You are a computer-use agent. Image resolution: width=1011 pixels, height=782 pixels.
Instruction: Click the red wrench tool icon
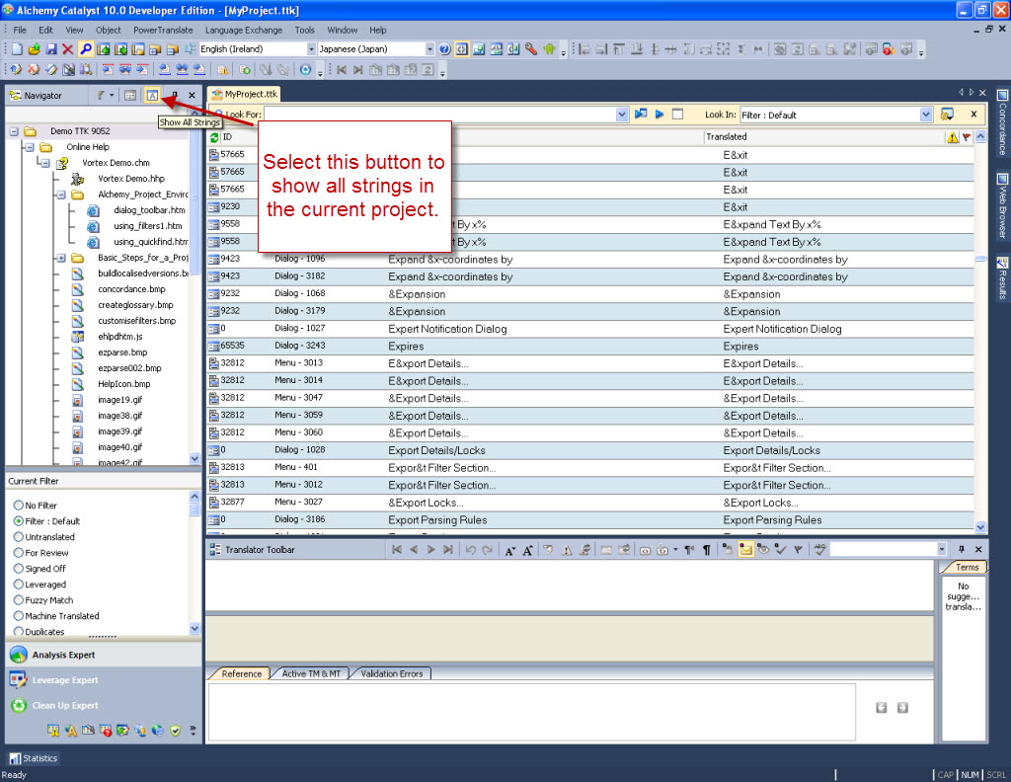point(531,49)
